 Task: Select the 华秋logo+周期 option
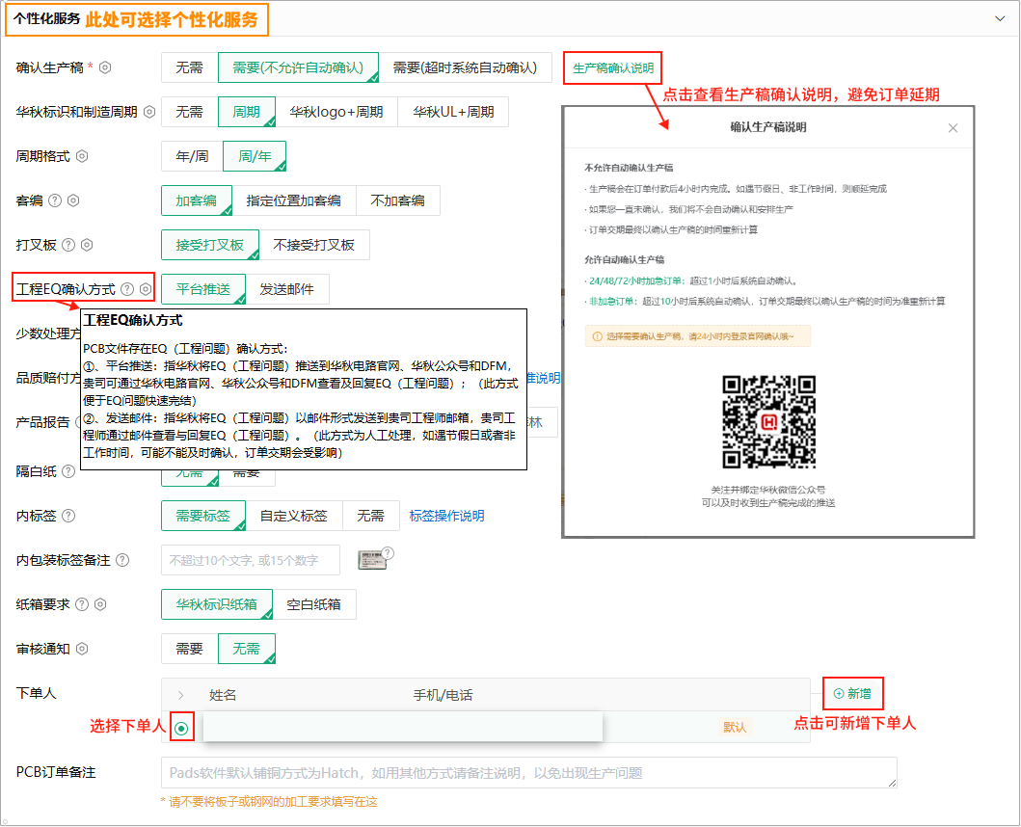point(336,112)
